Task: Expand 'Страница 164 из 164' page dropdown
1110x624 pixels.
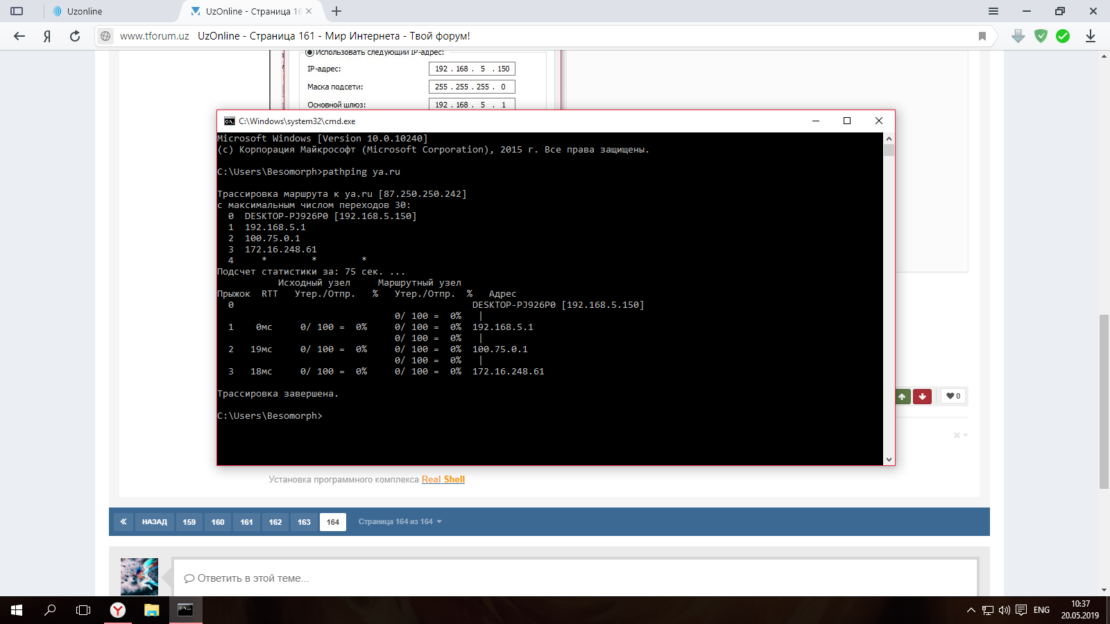Action: click(400, 521)
